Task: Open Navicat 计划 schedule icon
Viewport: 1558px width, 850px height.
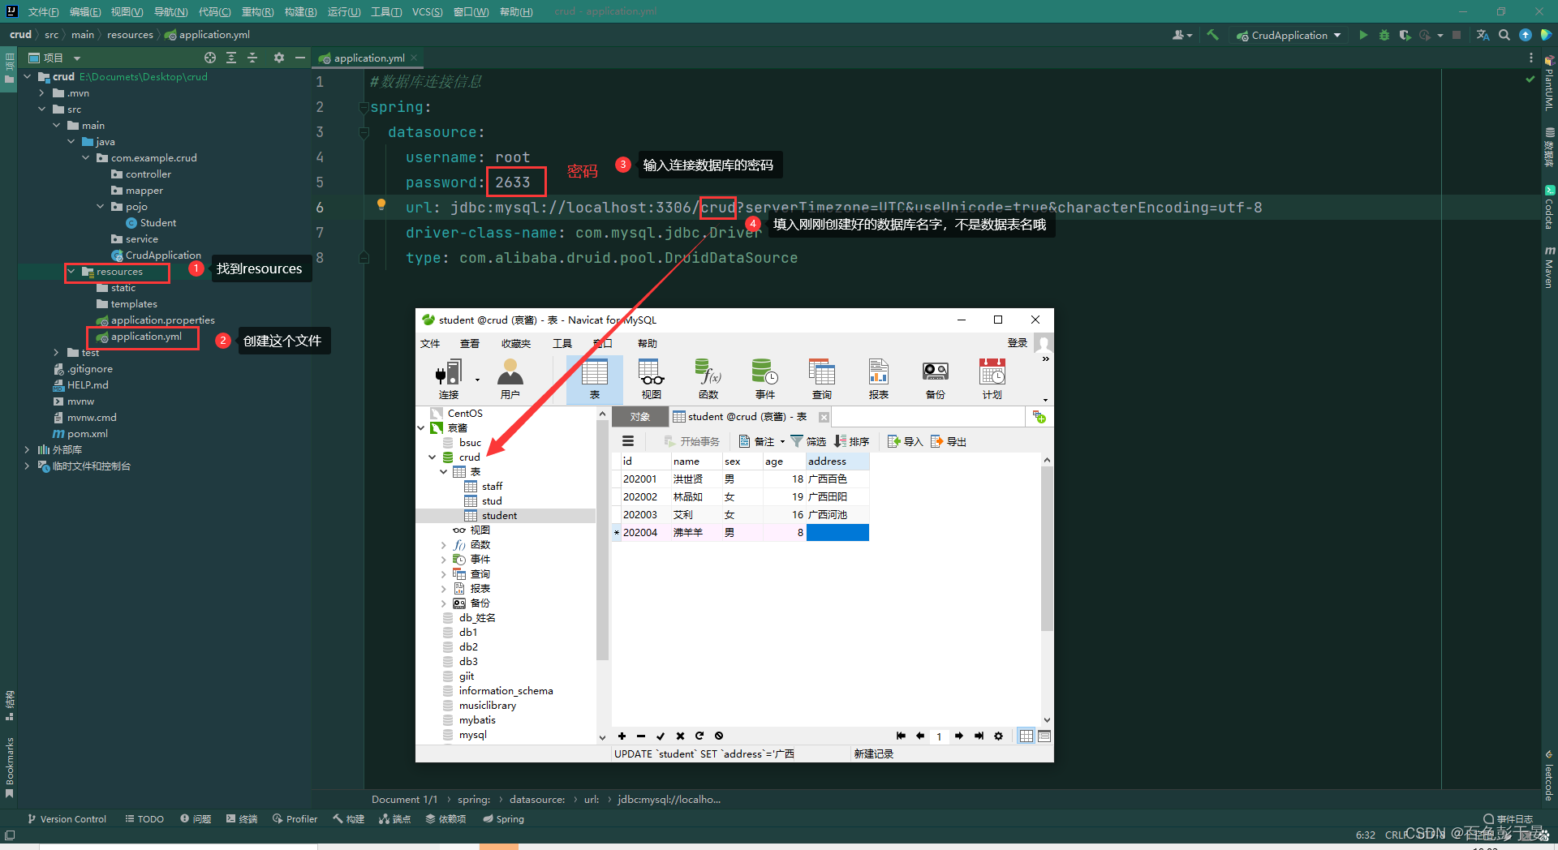Action: click(992, 379)
